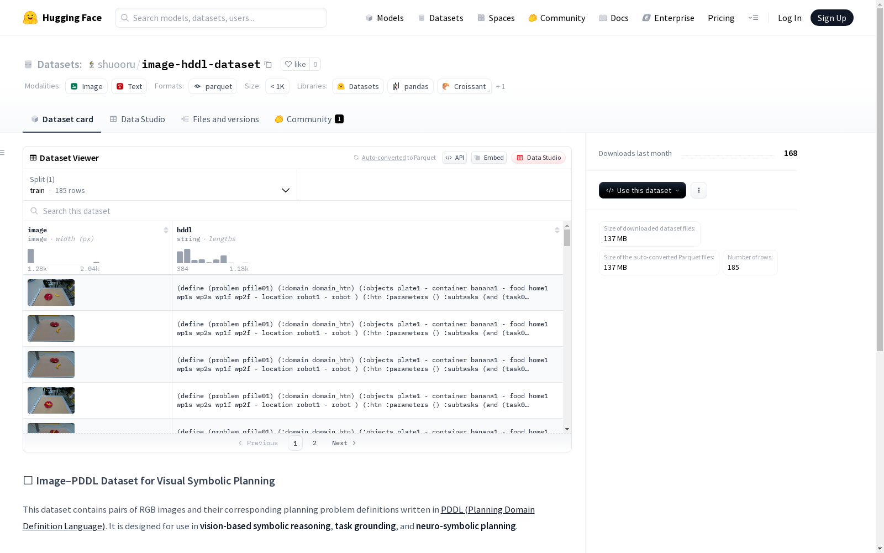Click the dataset viewer scroll down arrow
The height and width of the screenshot is (553, 884).
click(x=567, y=429)
